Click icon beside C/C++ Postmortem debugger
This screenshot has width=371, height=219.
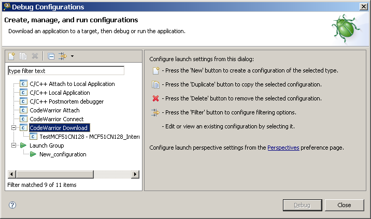(23, 101)
